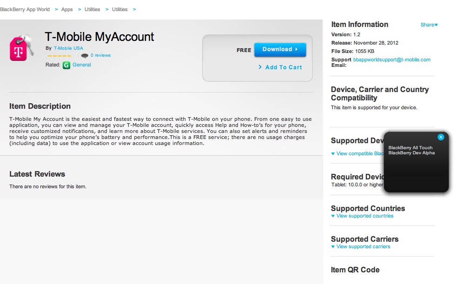The image size is (455, 284).
Task: Click the T-Mobile MyAccount app icon
Action: pos(21,47)
